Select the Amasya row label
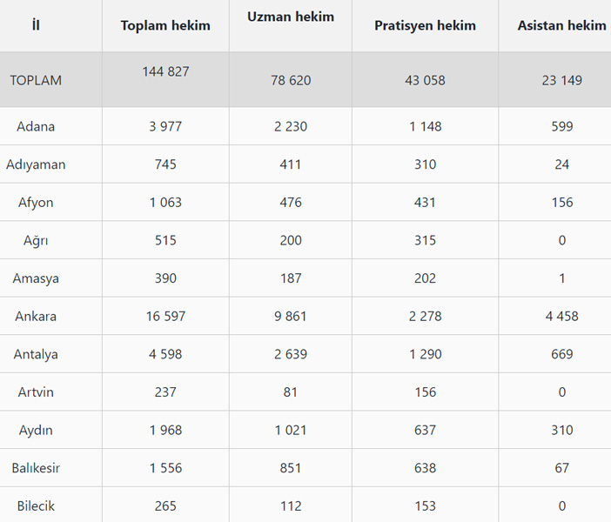 pyautogui.click(x=36, y=278)
